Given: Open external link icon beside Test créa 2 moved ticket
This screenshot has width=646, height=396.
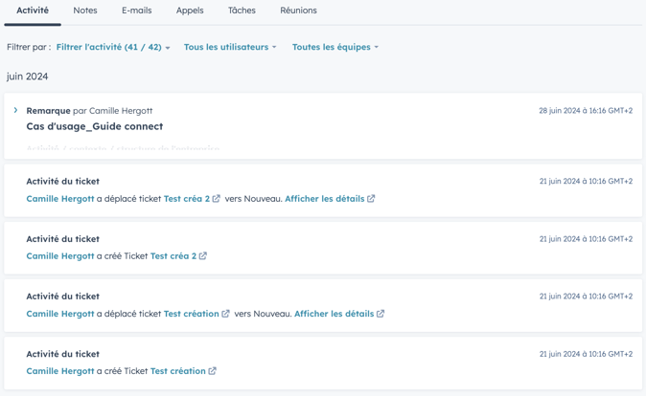Looking at the screenshot, I should click(217, 199).
